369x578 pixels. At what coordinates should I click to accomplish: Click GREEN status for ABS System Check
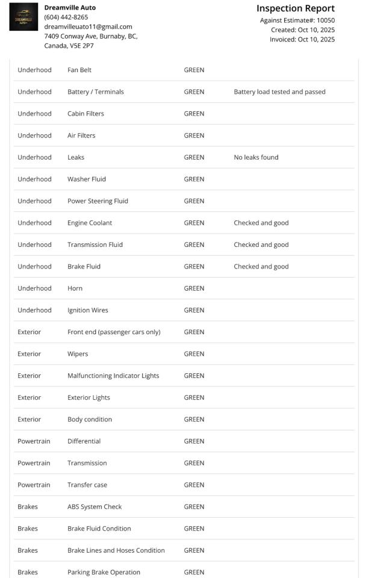tap(194, 507)
